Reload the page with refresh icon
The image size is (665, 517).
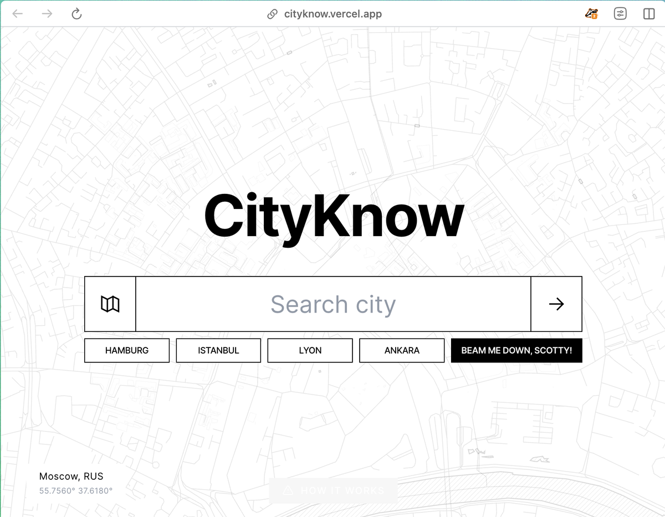tap(77, 14)
